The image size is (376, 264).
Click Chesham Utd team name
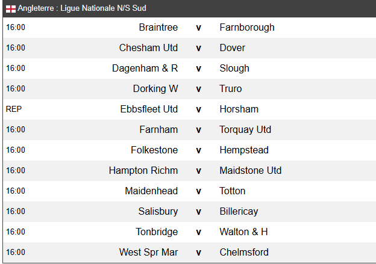148,48
